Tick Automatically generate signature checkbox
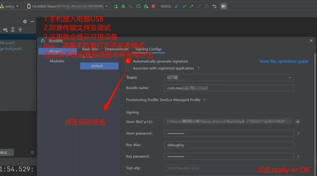317x176 pixels. pos(128,61)
